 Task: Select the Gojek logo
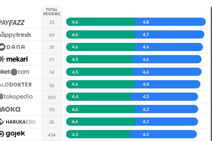point(12,134)
